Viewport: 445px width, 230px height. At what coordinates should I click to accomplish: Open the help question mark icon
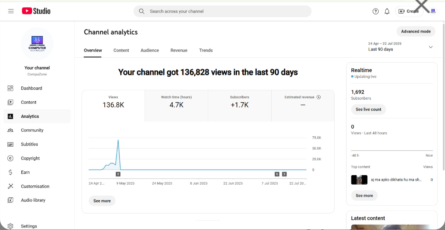click(375, 12)
